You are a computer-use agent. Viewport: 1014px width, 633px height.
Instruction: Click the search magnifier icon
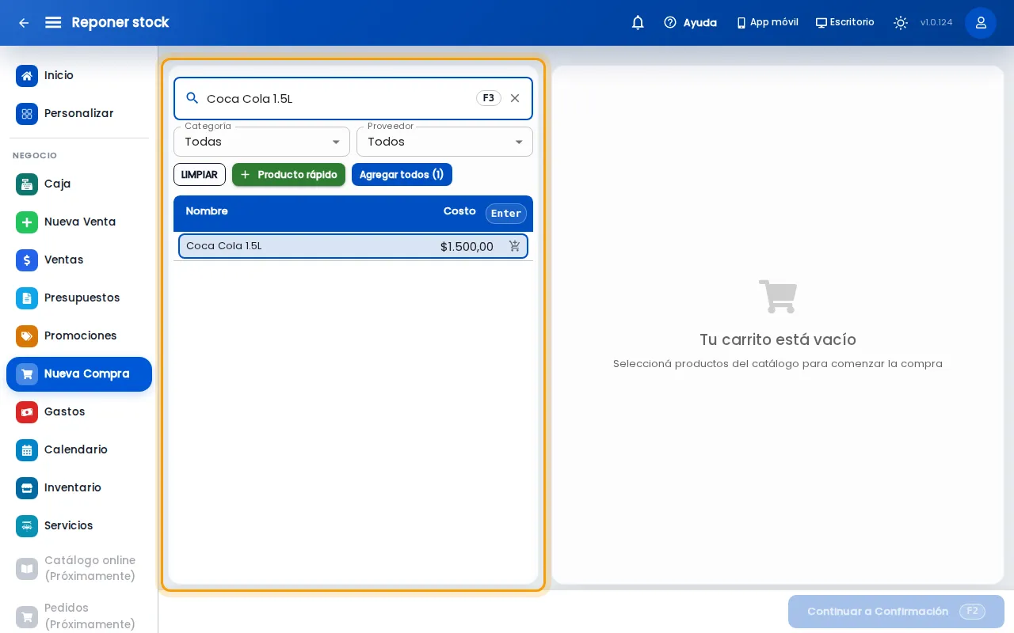point(192,98)
